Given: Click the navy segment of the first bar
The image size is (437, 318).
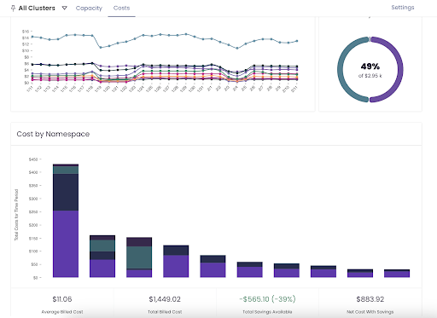Looking at the screenshot, I should click(x=66, y=192).
